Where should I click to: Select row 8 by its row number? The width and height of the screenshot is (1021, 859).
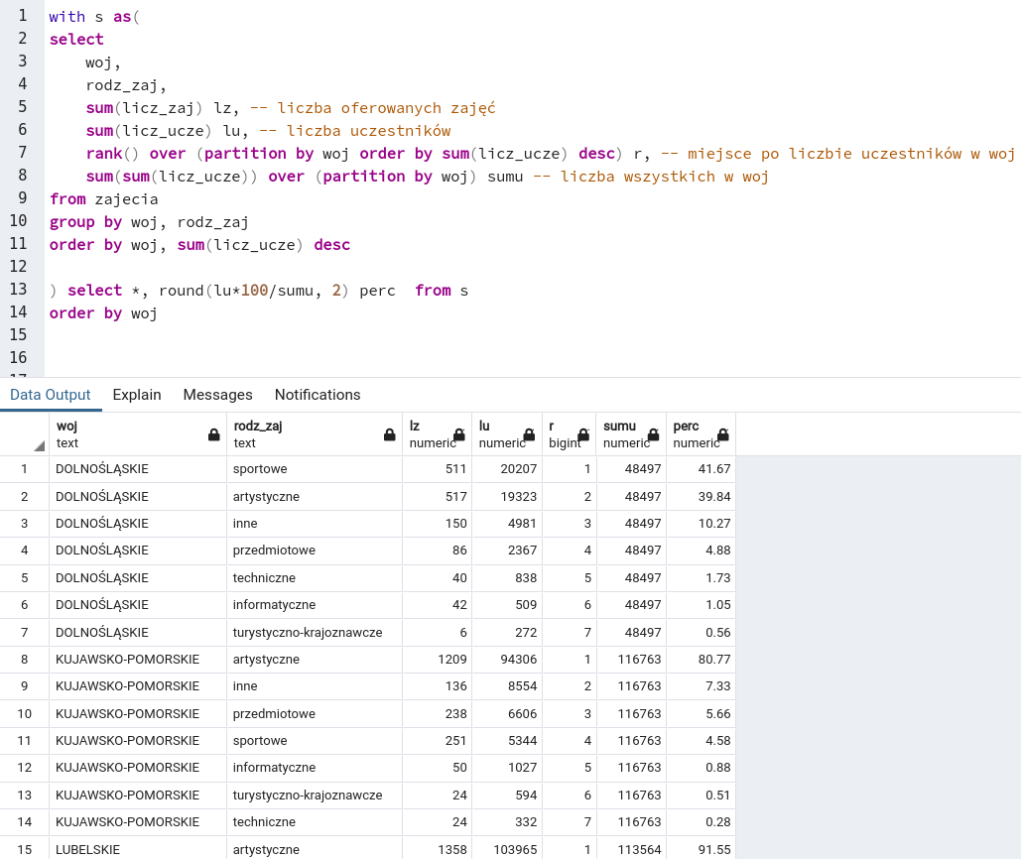[25, 659]
